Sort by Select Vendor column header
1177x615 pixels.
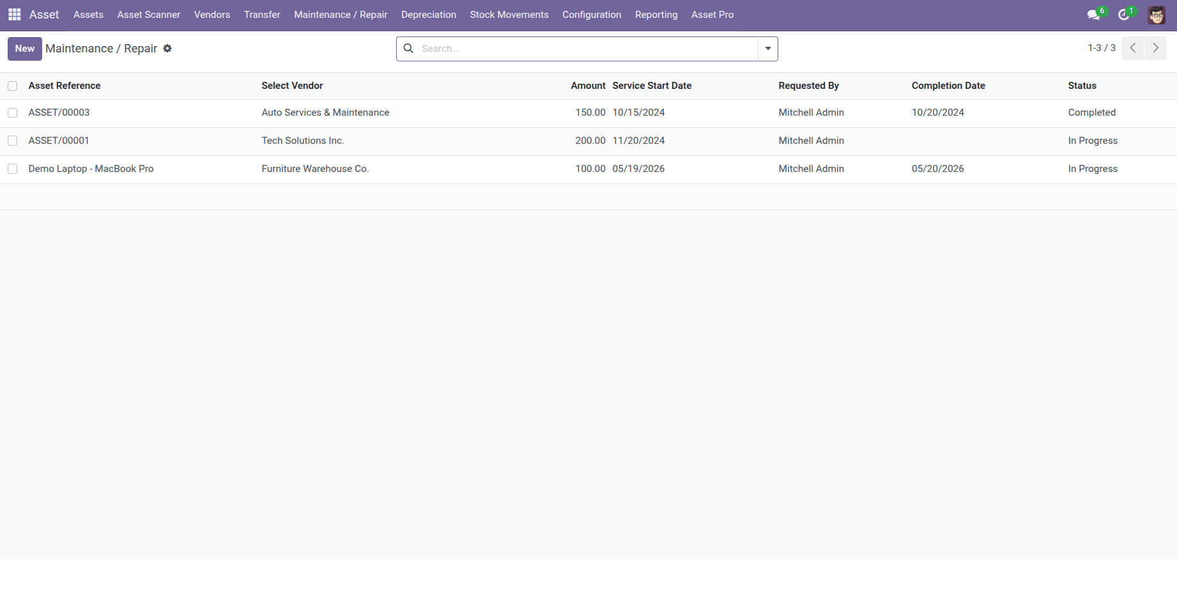pos(292,86)
